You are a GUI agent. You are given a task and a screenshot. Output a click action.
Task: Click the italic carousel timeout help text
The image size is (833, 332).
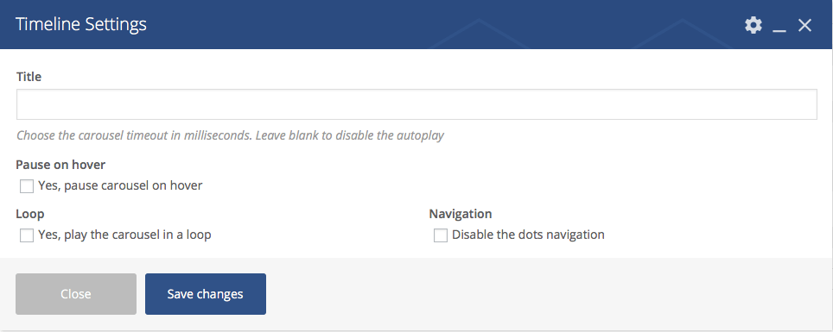coord(230,135)
